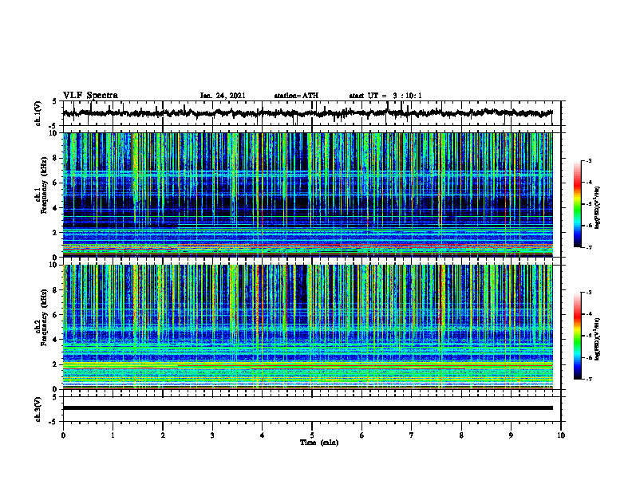Click the "Time (min)" axis title

pyautogui.click(x=319, y=443)
